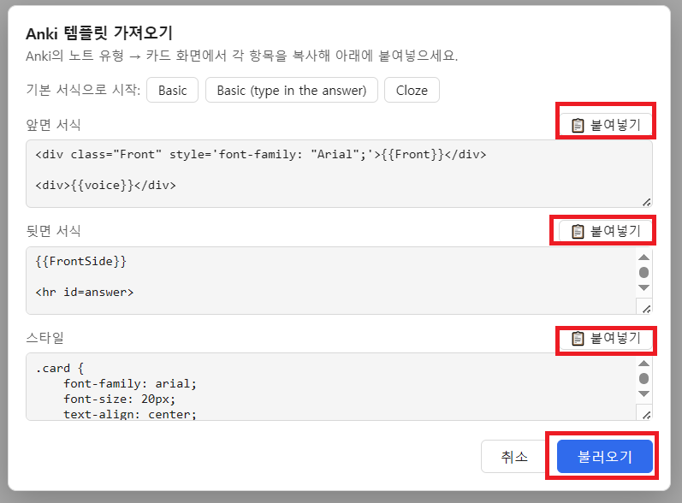This screenshot has width=682, height=503.
Task: Click the 붙여넣기 button for 스타일
Action: [606, 338]
